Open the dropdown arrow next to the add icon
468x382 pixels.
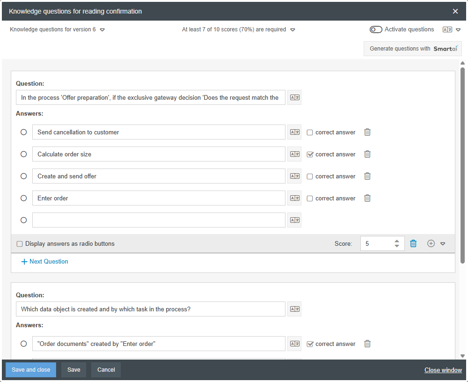tap(443, 244)
